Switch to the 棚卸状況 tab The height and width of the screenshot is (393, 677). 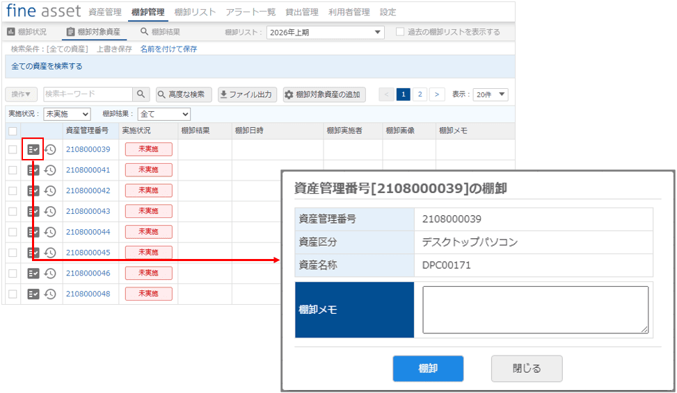(x=27, y=32)
